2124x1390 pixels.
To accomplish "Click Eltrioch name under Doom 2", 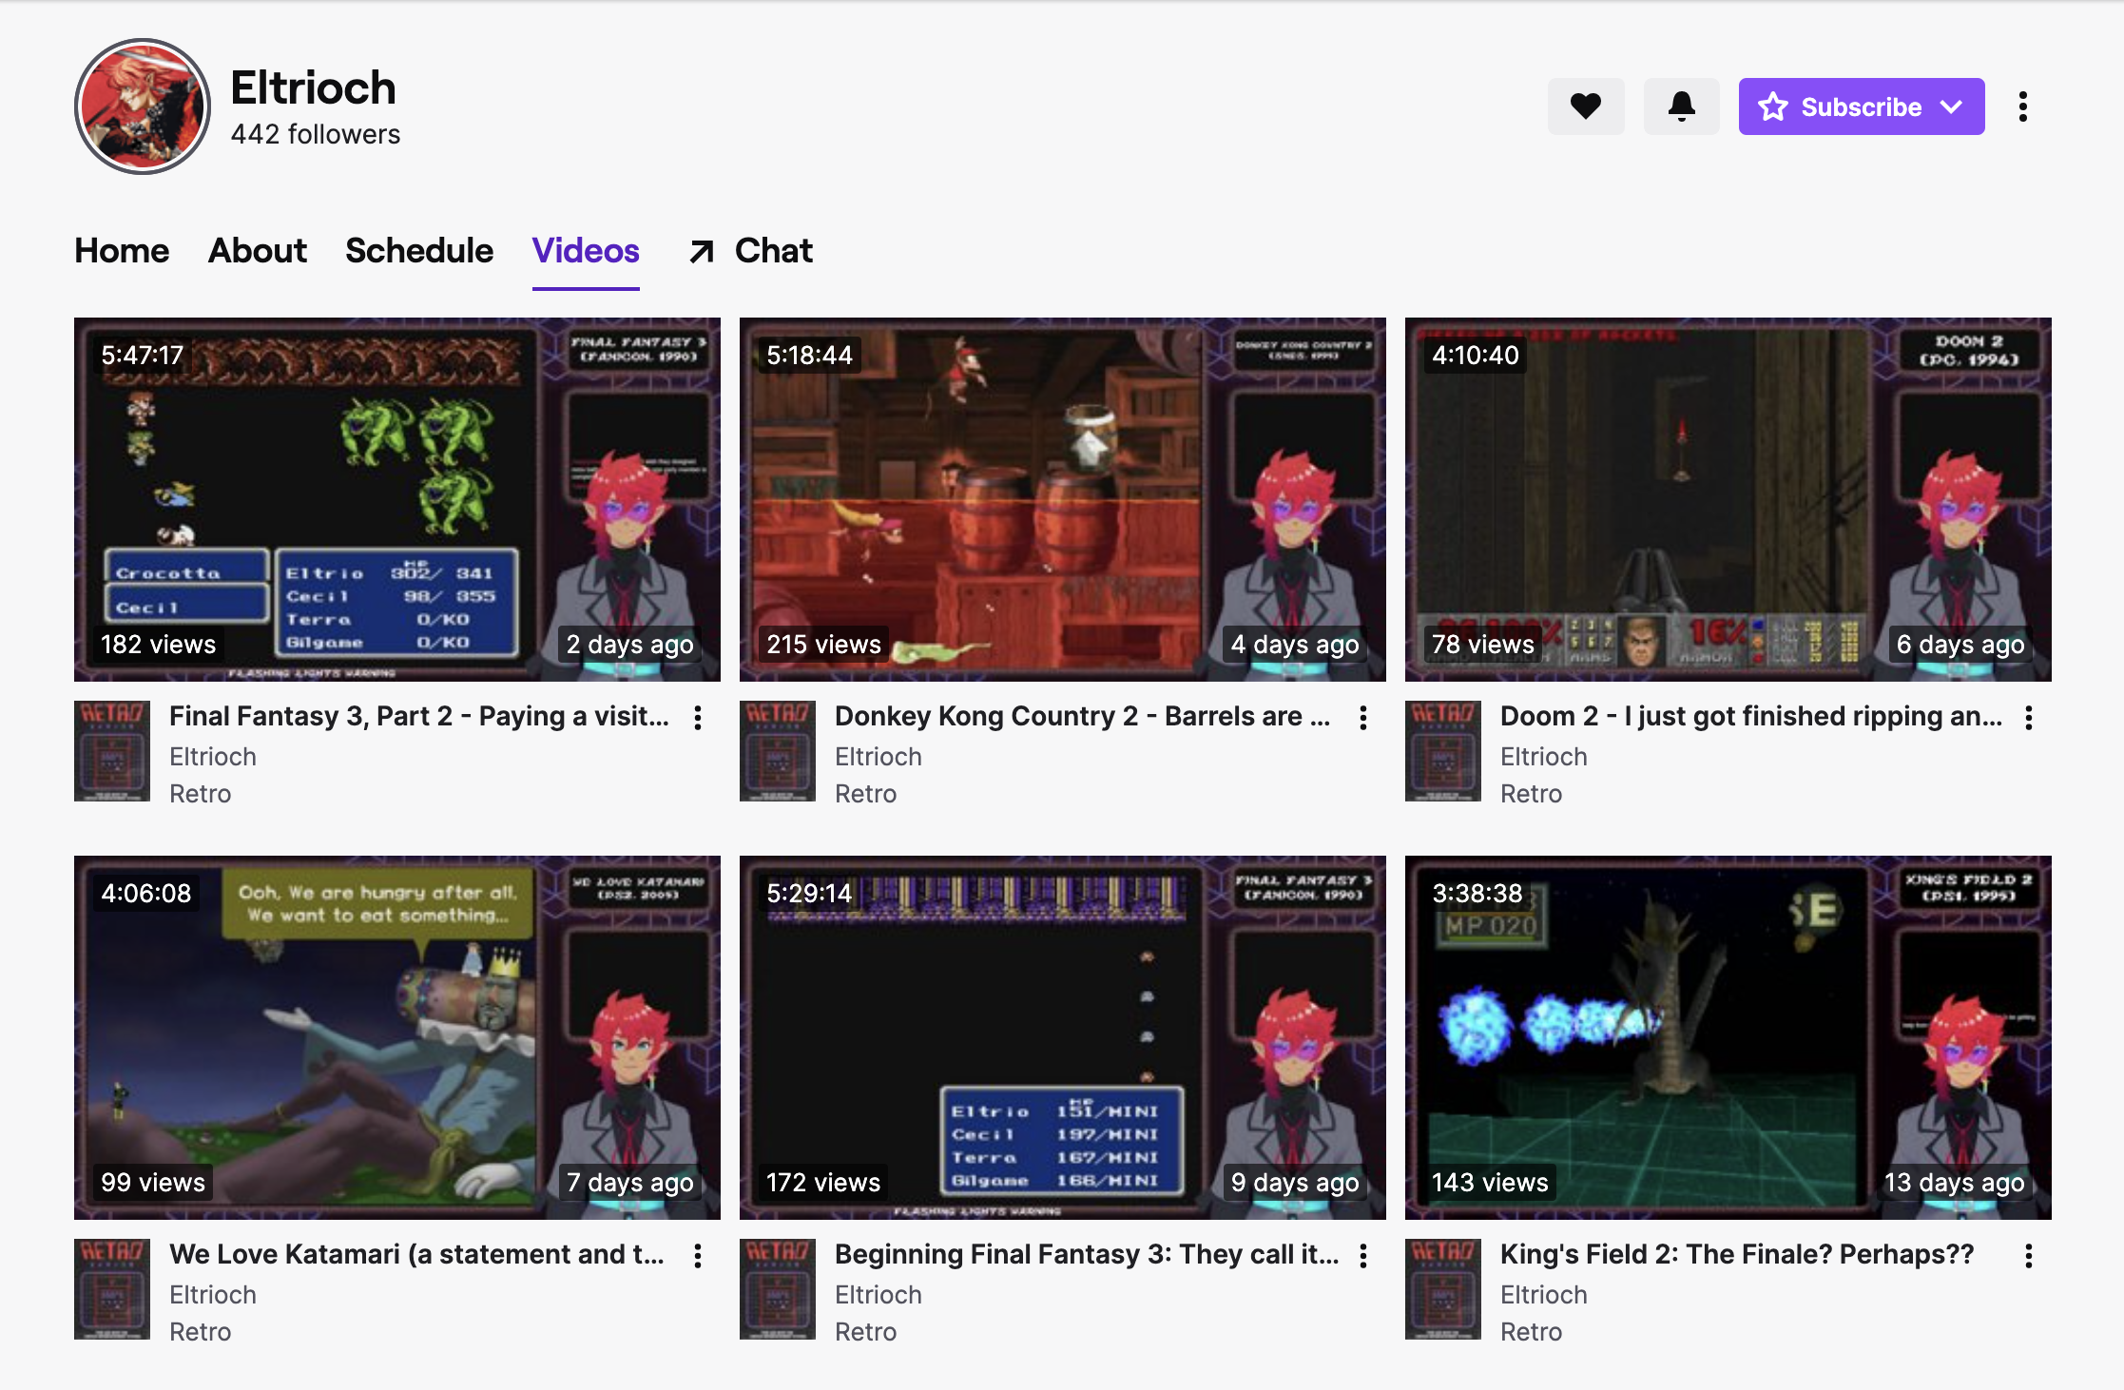I will (x=1544, y=757).
